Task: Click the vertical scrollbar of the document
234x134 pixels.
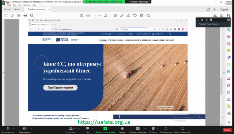Action: pyautogui.click(x=221, y=86)
